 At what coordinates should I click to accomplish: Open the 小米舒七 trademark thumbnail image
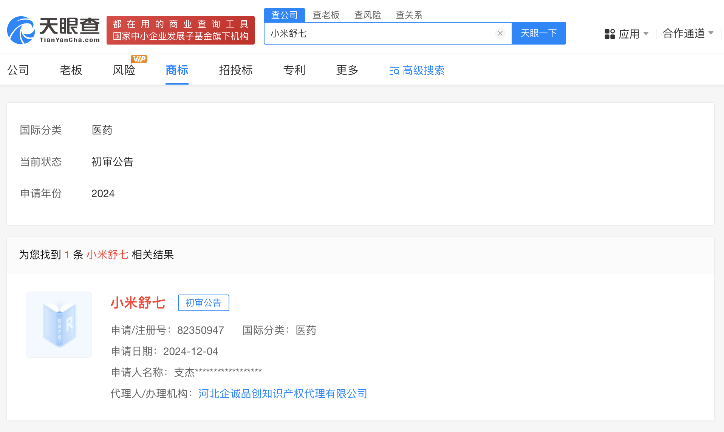click(59, 325)
